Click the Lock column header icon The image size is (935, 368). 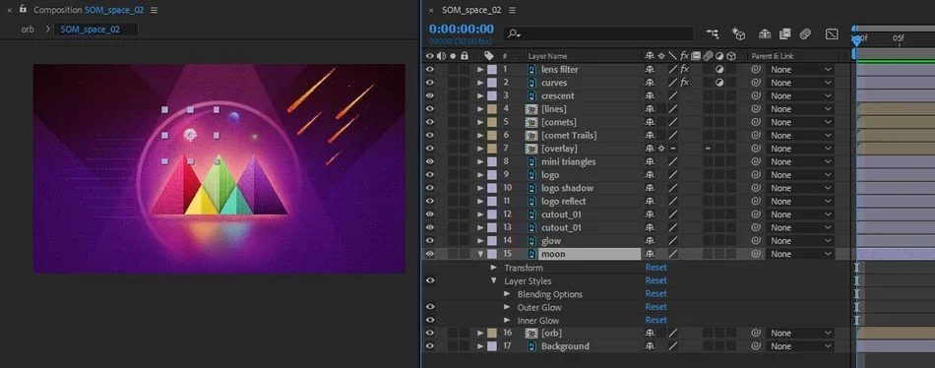coord(465,56)
